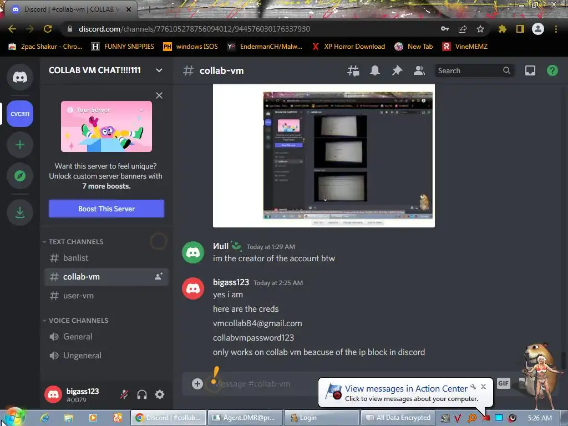Bookmark this page star icon
The width and height of the screenshot is (568, 426).
[x=480, y=29]
